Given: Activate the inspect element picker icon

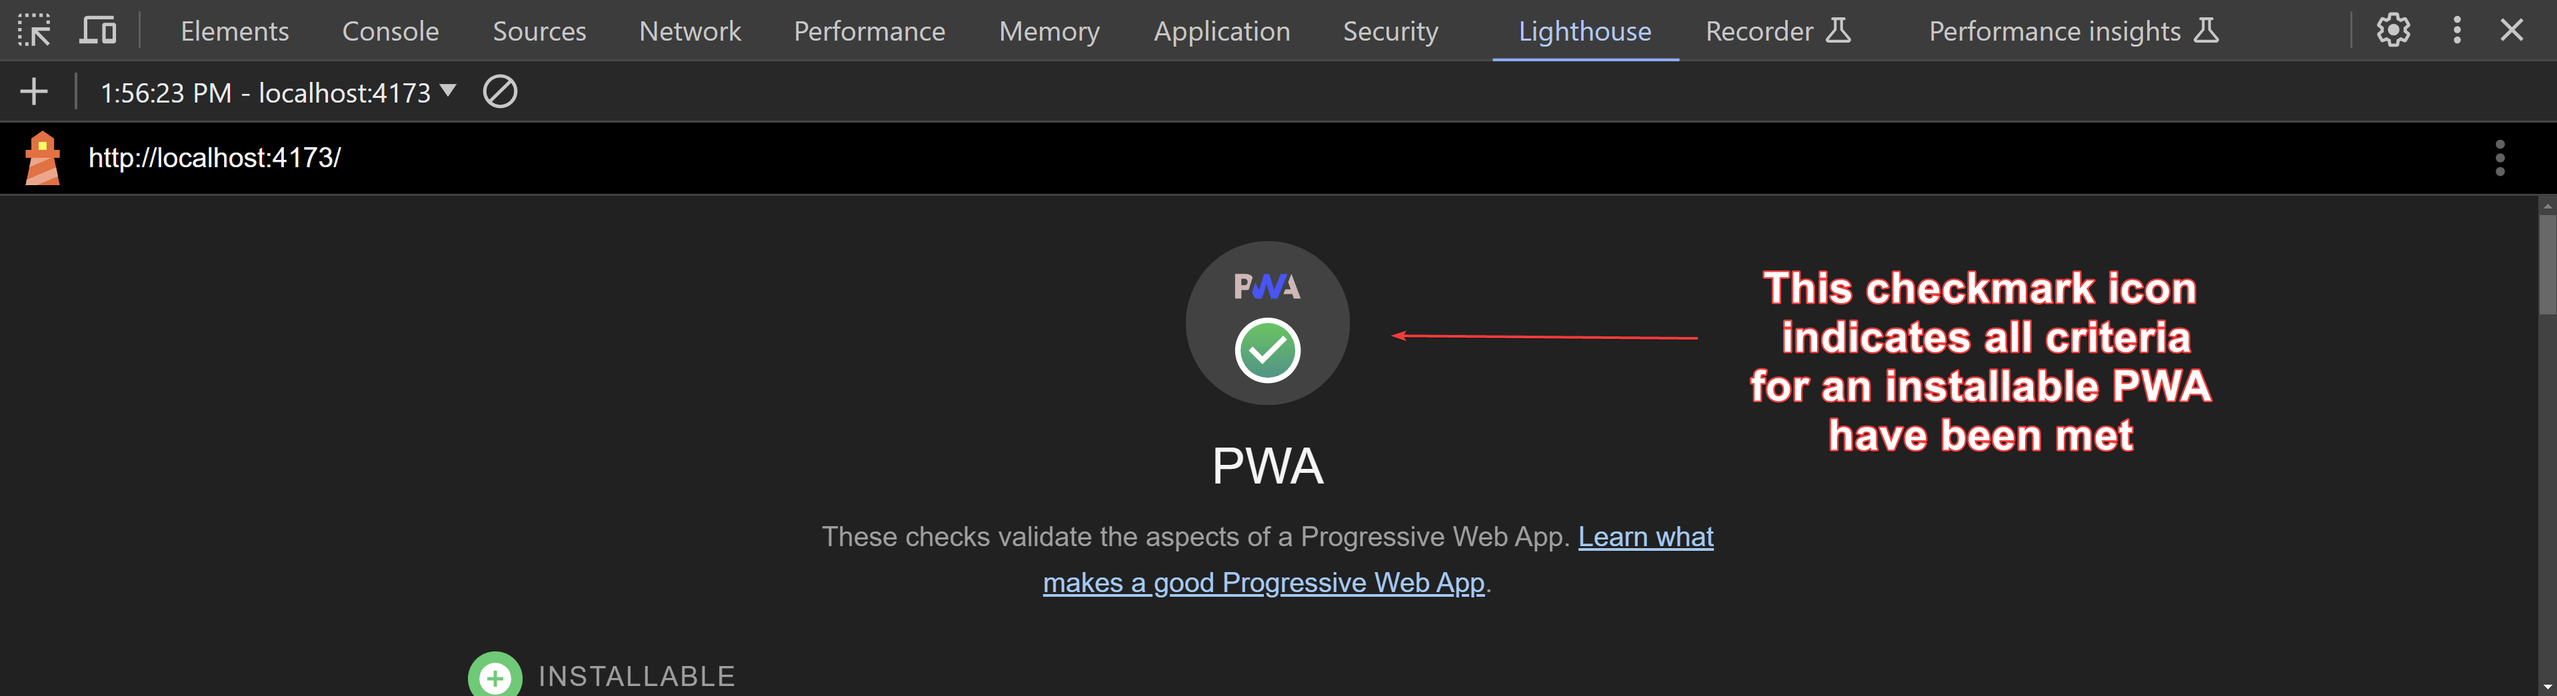Looking at the screenshot, I should click(x=34, y=31).
